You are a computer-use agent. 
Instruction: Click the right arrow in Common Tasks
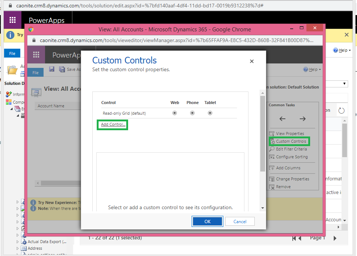point(303,118)
